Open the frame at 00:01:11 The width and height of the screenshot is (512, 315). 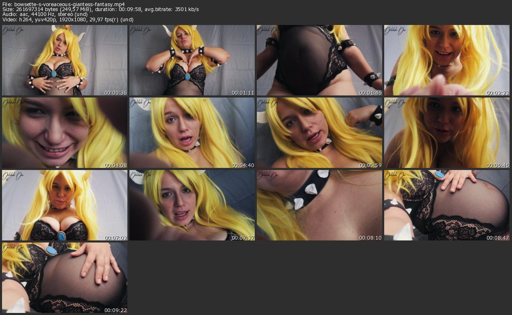click(192, 60)
